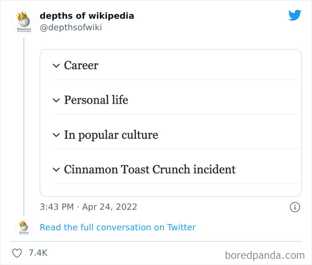Expand the Career section chevron

56,65
